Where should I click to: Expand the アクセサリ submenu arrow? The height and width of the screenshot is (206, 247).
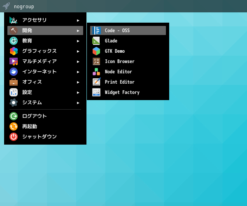(x=78, y=21)
